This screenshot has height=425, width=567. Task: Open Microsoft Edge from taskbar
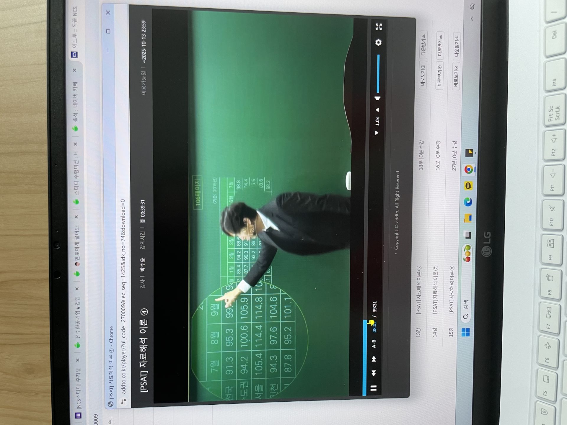tap(468, 202)
